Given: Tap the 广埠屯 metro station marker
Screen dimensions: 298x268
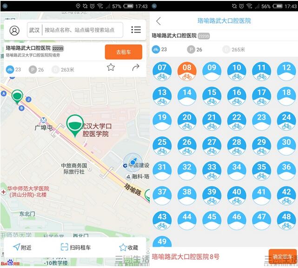Looking at the screenshot, I should pyautogui.click(x=44, y=120).
